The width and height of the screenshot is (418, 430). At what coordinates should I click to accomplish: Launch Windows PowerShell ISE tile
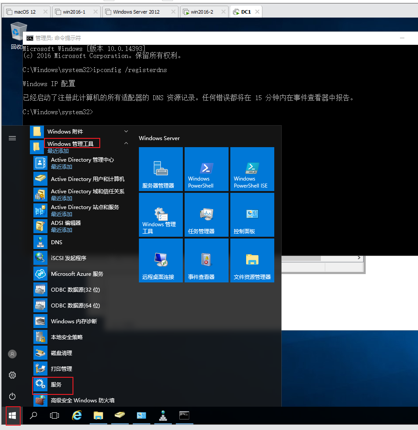(x=252, y=169)
